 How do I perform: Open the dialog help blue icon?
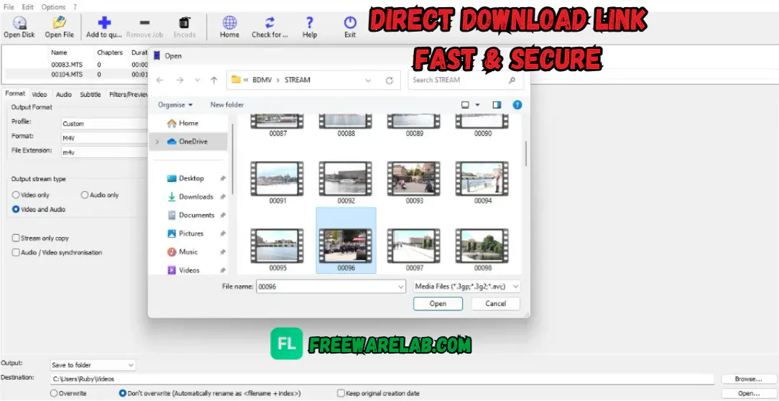tap(517, 105)
